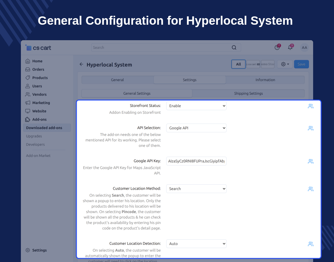Open Marketing in the sidebar
This screenshot has height=262, width=334.
[41, 103]
